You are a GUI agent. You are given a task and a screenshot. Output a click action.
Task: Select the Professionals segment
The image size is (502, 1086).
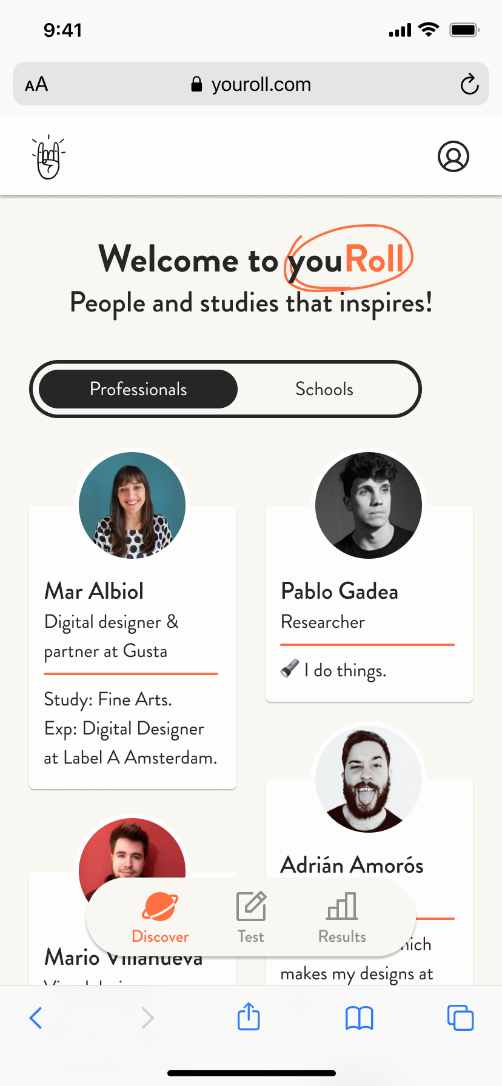[138, 389]
